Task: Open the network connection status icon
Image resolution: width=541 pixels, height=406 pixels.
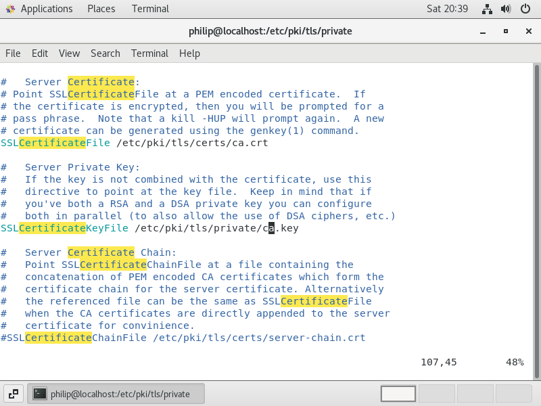Action: click(487, 9)
